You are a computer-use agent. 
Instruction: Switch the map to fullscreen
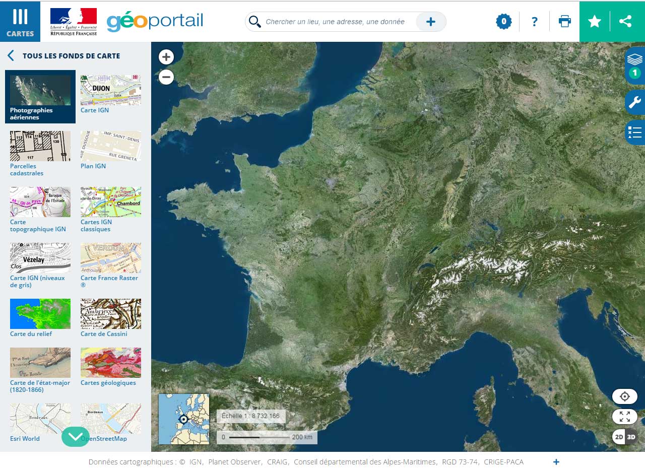point(625,417)
